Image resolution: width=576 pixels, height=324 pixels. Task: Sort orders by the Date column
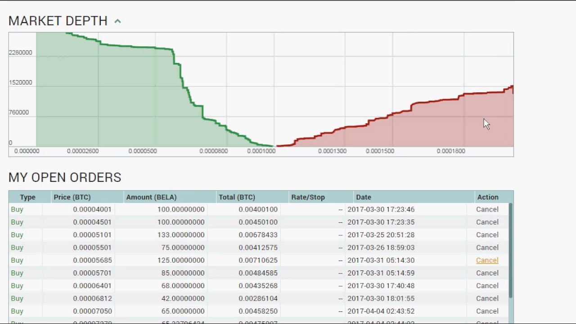364,197
